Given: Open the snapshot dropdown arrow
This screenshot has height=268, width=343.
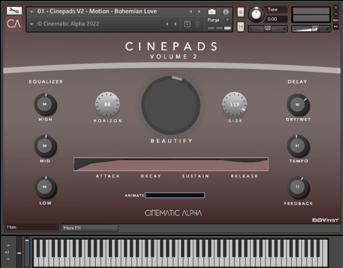Looking at the screenshot, I should point(32,24).
